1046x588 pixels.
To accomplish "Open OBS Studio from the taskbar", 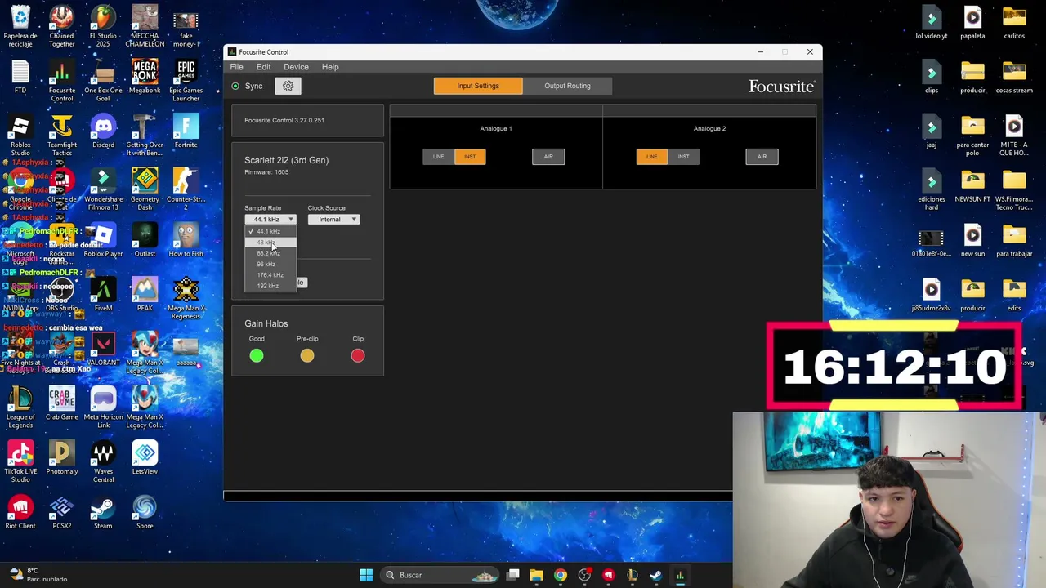I will [x=584, y=575].
